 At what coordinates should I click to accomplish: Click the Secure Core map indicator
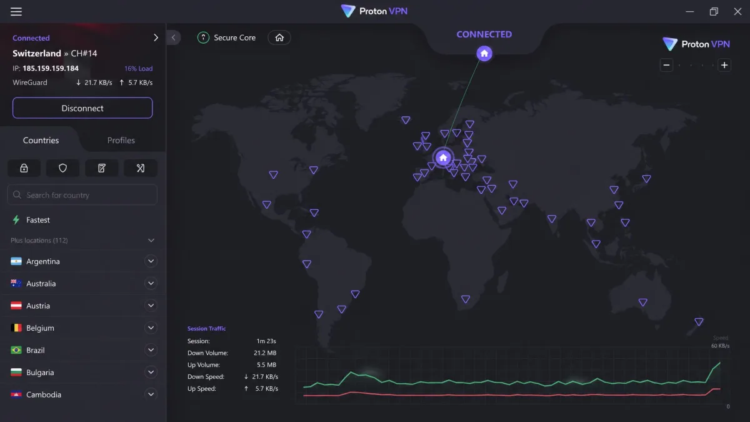point(226,38)
